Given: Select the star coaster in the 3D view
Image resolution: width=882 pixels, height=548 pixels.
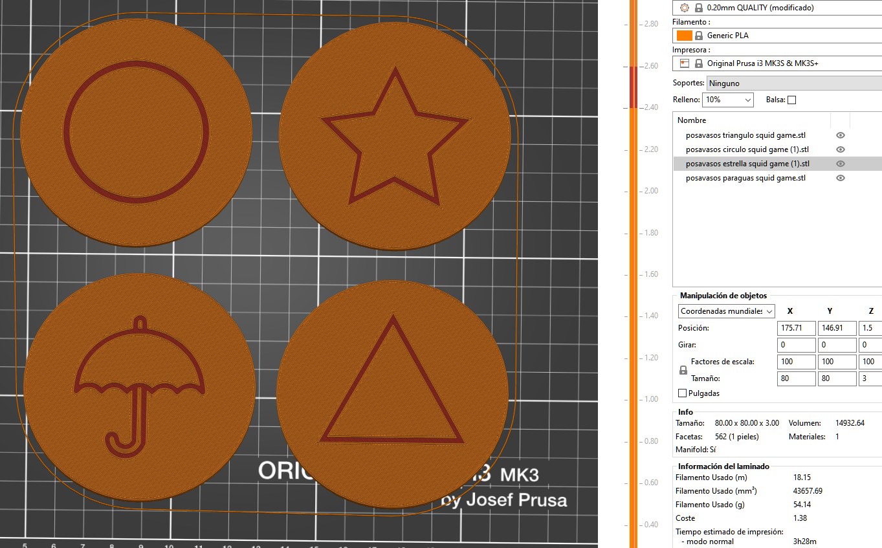Looking at the screenshot, I should pyautogui.click(x=395, y=137).
